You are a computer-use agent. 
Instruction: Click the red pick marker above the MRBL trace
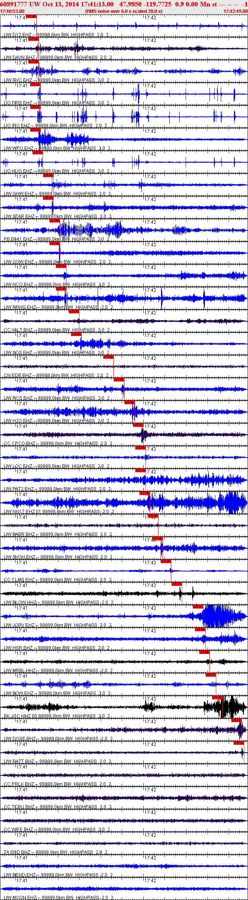tap(205, 652)
